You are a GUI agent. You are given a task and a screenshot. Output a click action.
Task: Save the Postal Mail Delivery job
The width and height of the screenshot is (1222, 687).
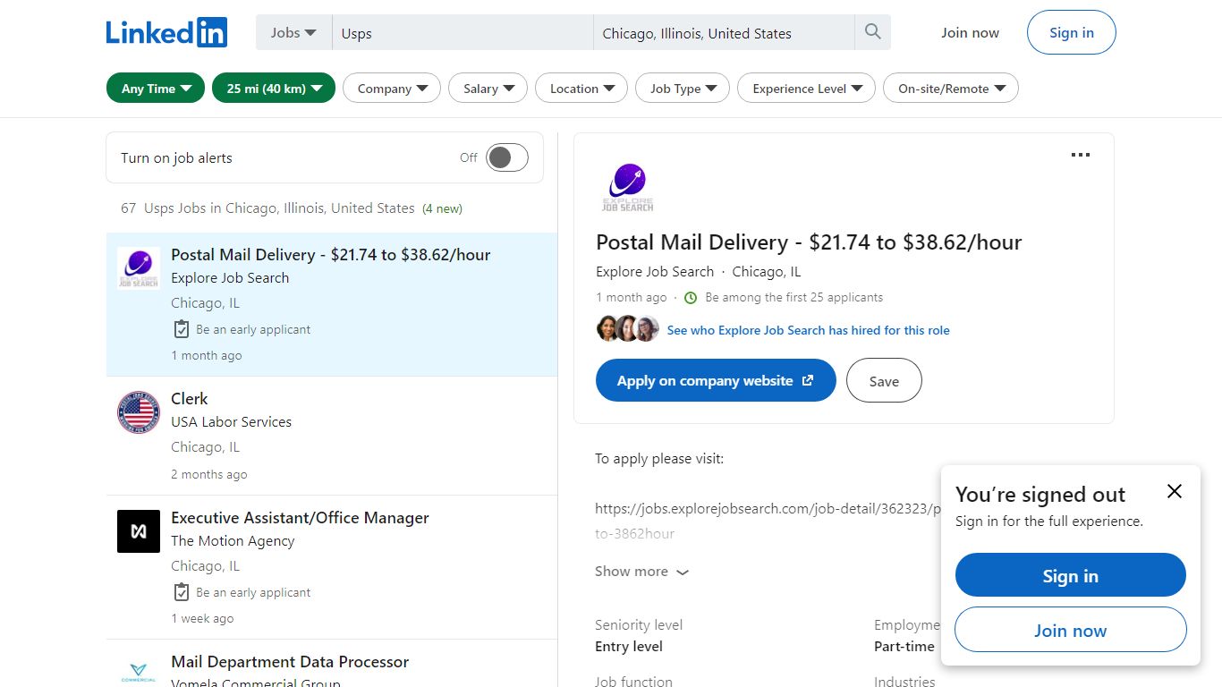(x=884, y=380)
